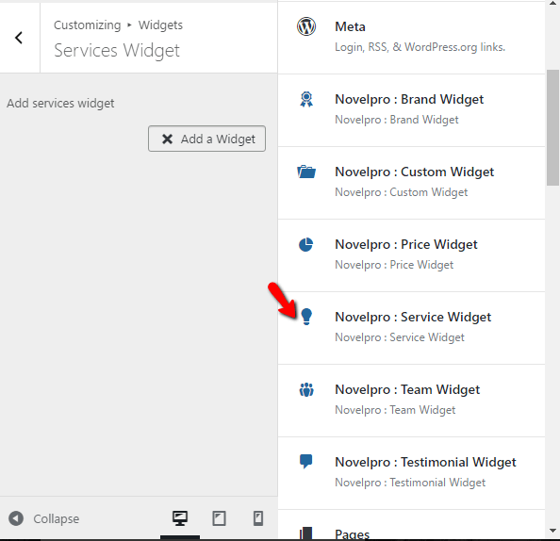Switch to mobile preview mode
Screen dimensions: 560x541
[x=258, y=518]
